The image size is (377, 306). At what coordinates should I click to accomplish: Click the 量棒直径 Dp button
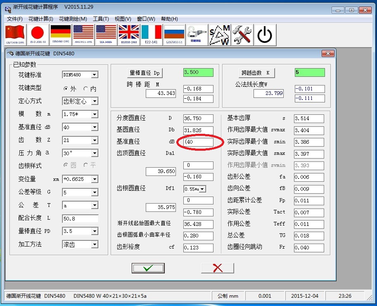pyautogui.click(x=145, y=73)
